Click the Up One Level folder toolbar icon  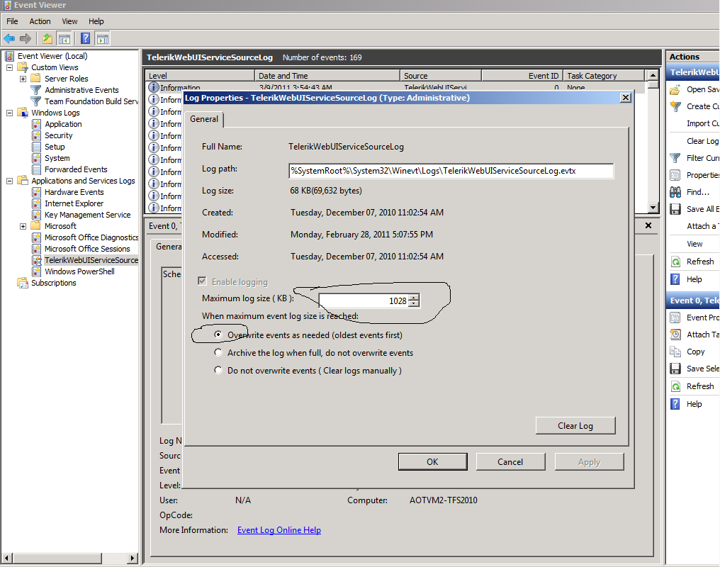(x=47, y=38)
